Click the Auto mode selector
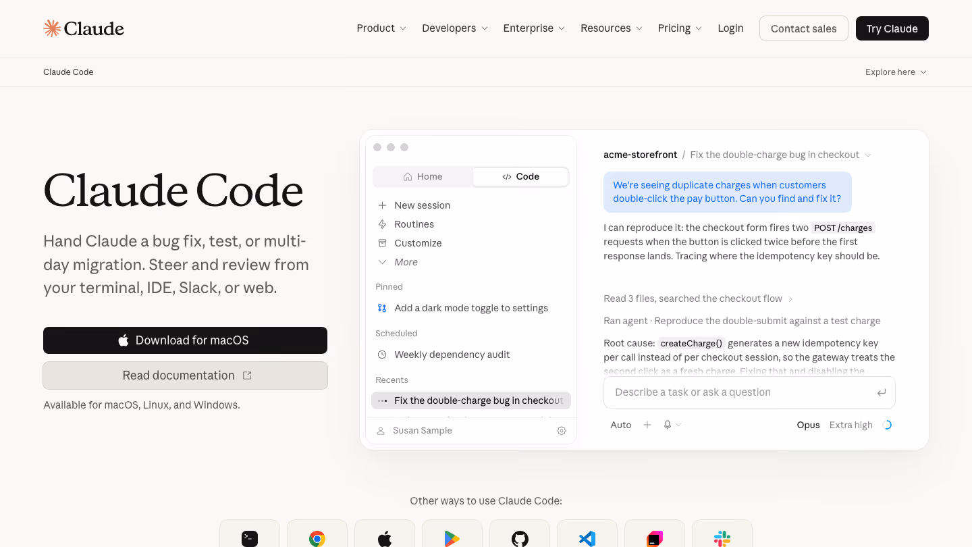The image size is (972, 547). [x=621, y=425]
